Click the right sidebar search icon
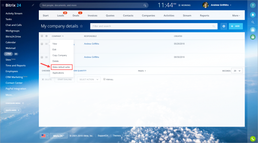 [x=253, y=22]
